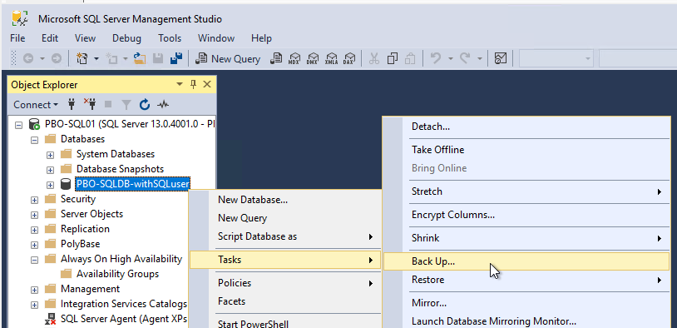Expand the Management folder
Screen dimensions: 677x328
(x=35, y=290)
